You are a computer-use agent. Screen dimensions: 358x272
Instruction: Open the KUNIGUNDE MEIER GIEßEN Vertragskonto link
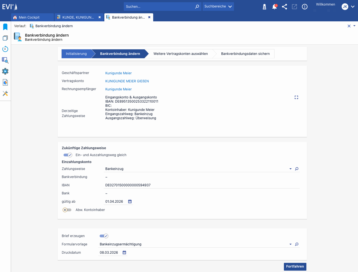tap(127, 81)
